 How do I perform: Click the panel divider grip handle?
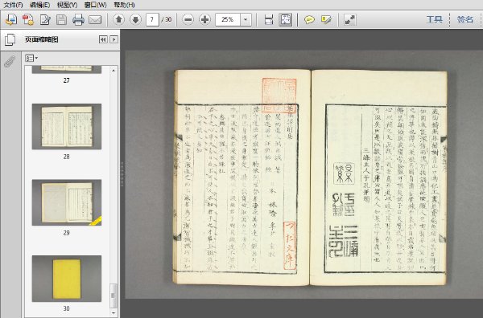click(122, 174)
